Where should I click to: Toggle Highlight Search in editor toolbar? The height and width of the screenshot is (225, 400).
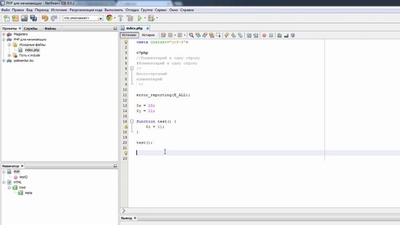point(211,35)
